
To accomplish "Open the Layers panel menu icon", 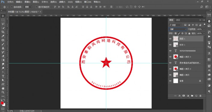I will 204,20.
